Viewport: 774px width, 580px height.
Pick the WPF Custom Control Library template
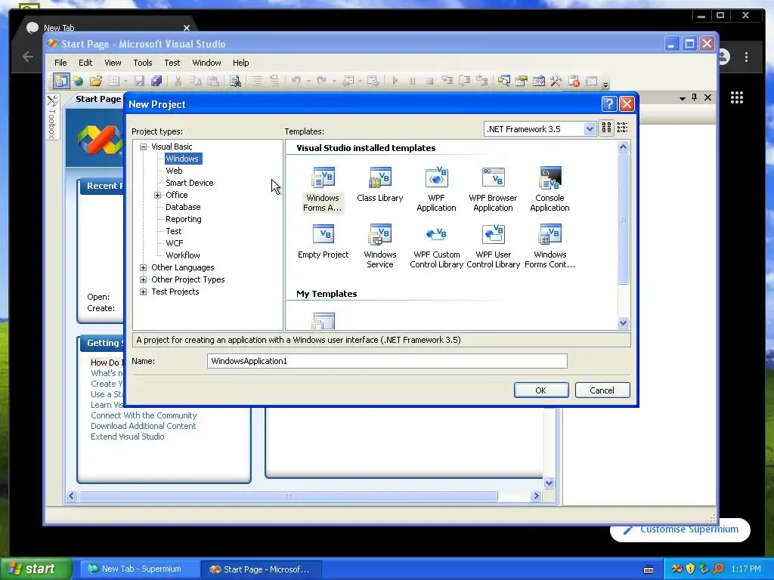[x=436, y=246]
